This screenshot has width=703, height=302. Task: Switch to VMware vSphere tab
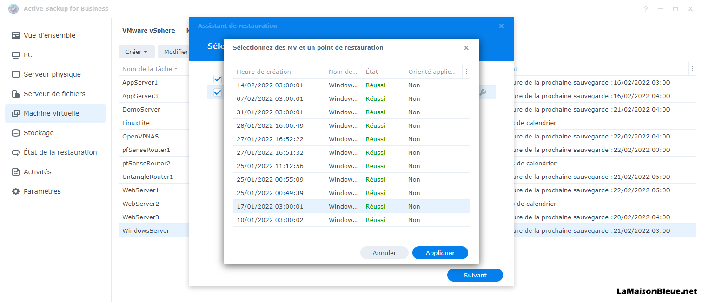[x=149, y=31]
